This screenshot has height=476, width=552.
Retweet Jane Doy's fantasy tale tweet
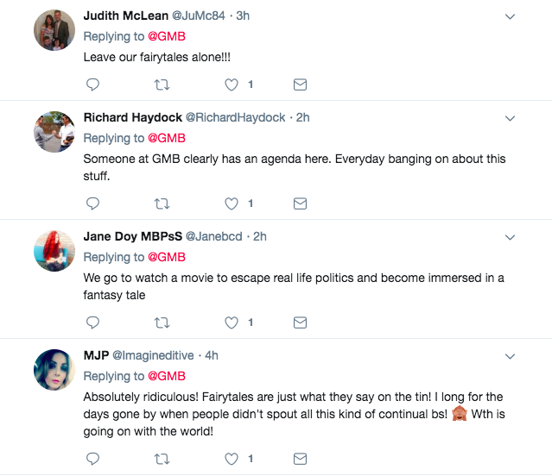click(x=162, y=323)
